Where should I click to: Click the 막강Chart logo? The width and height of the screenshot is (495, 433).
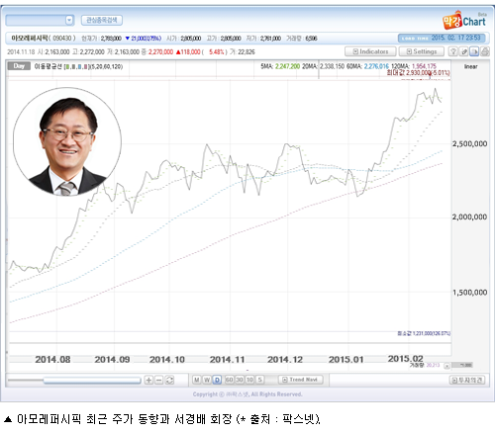[464, 21]
